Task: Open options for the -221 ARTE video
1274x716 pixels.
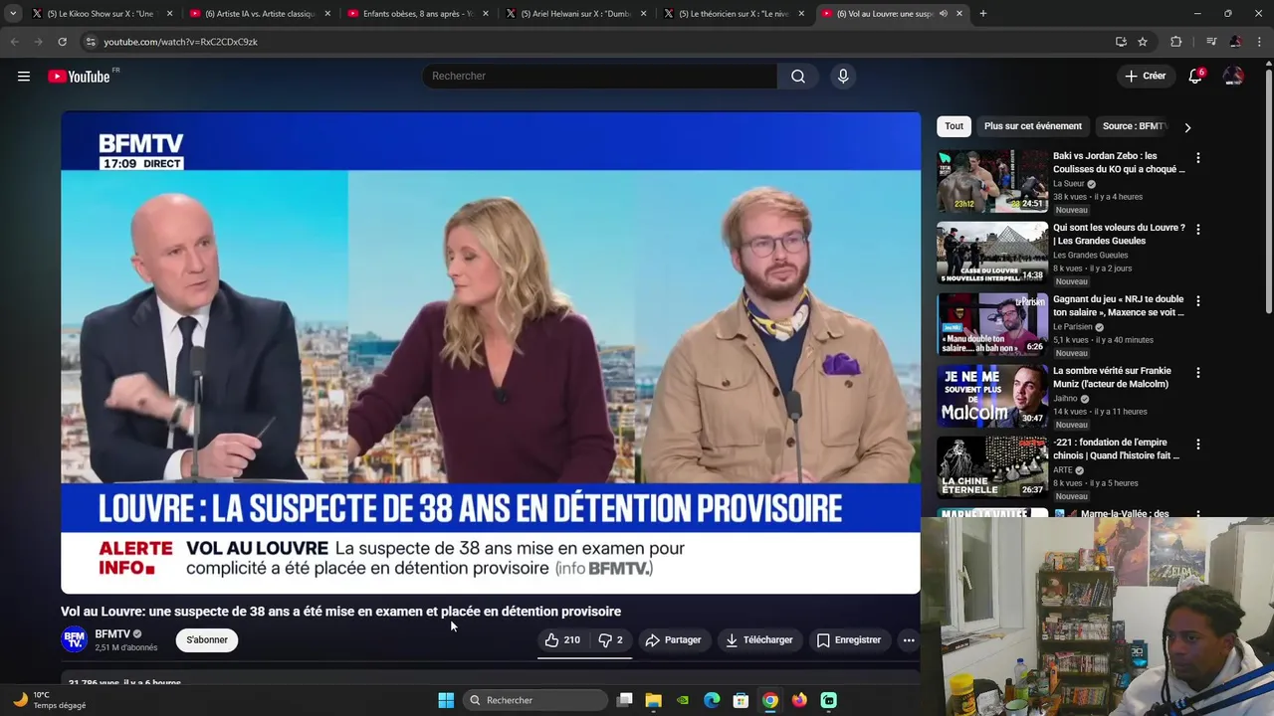Action: tap(1198, 445)
